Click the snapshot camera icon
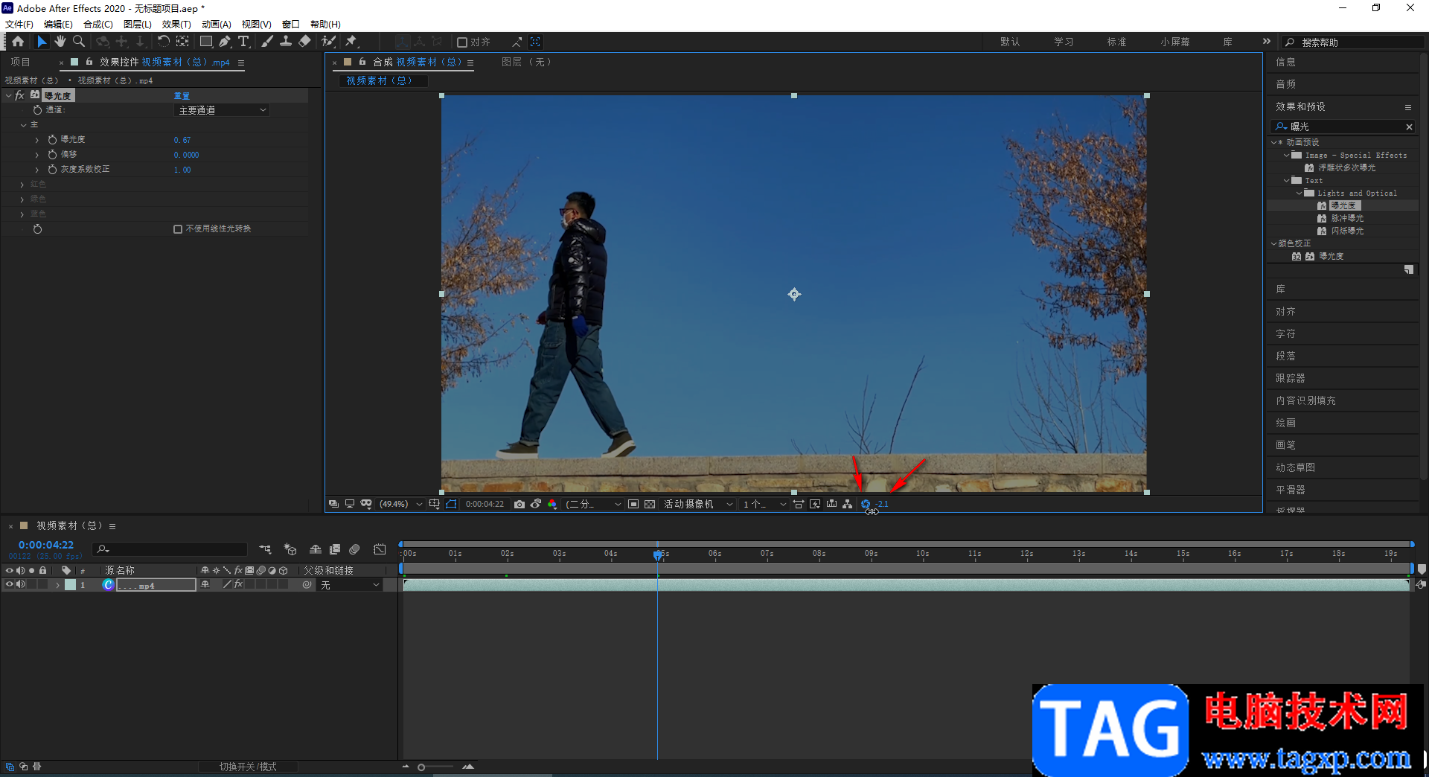Image resolution: width=1429 pixels, height=777 pixels. pos(520,504)
